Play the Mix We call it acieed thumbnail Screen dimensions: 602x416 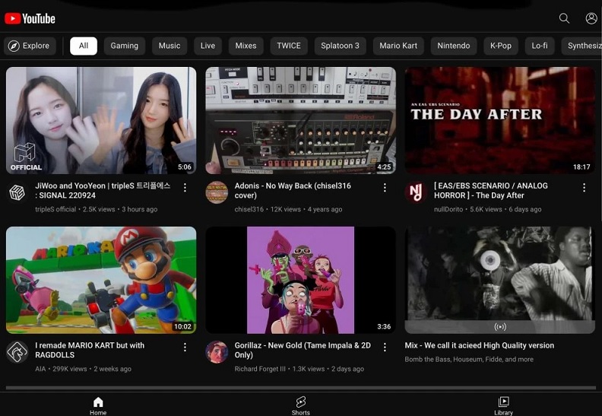[499, 279]
